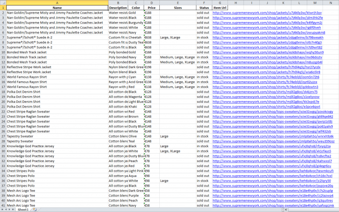The height and width of the screenshot is (212, 339).
Task: Open the link ending in wnrxh9j4k
Action: click(x=273, y=136)
